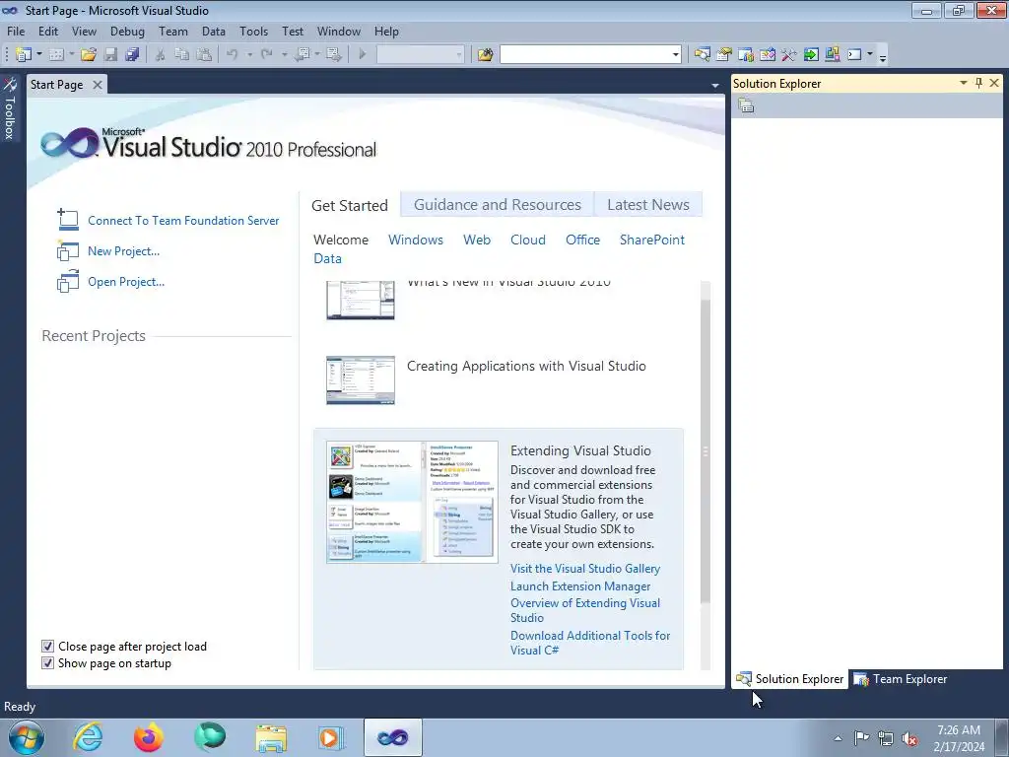Click the Undo arrow toolbar icon
Image resolution: width=1009 pixels, height=757 pixels.
pos(233,55)
